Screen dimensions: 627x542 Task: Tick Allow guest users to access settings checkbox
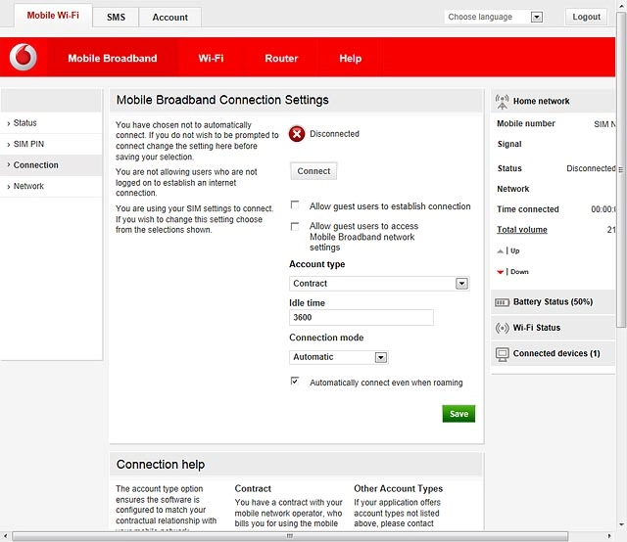(295, 226)
